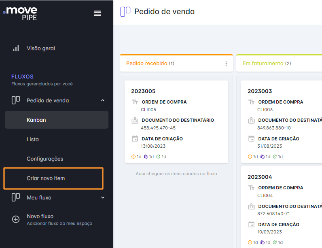Image resolution: width=322 pixels, height=248 pixels.
Task: Click the calendar icon on card 2023004
Action: 251,225
